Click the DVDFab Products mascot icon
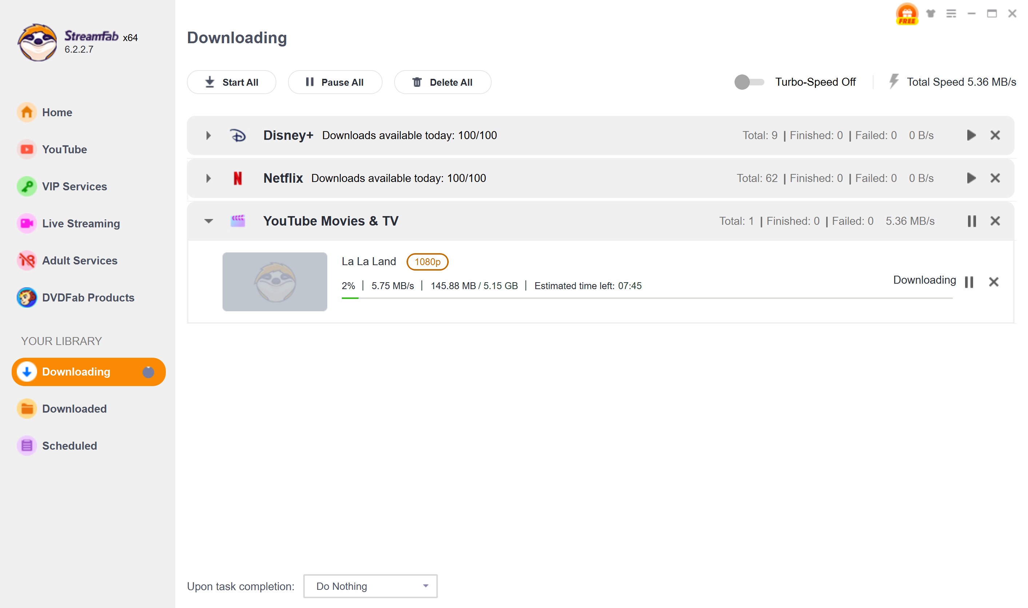 (x=27, y=297)
